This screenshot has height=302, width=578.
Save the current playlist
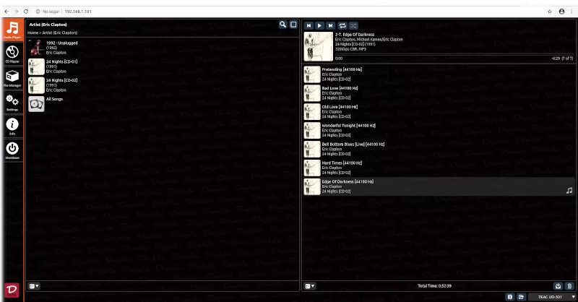[558, 286]
